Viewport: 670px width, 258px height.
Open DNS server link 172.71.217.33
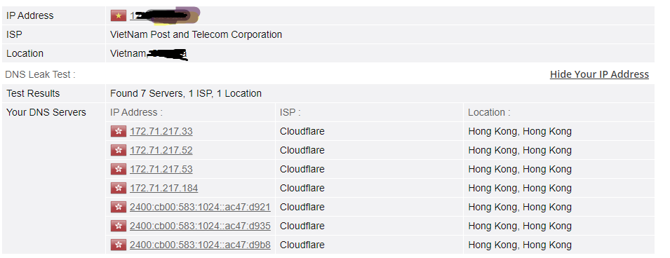point(161,132)
